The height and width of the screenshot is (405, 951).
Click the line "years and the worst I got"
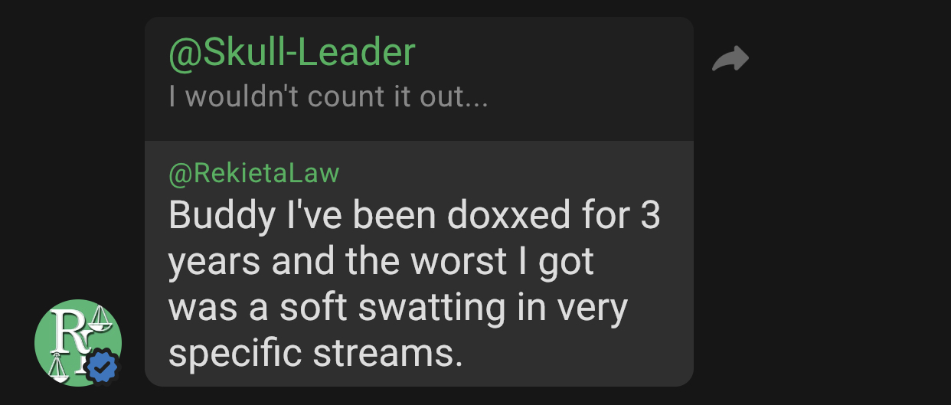point(381,263)
